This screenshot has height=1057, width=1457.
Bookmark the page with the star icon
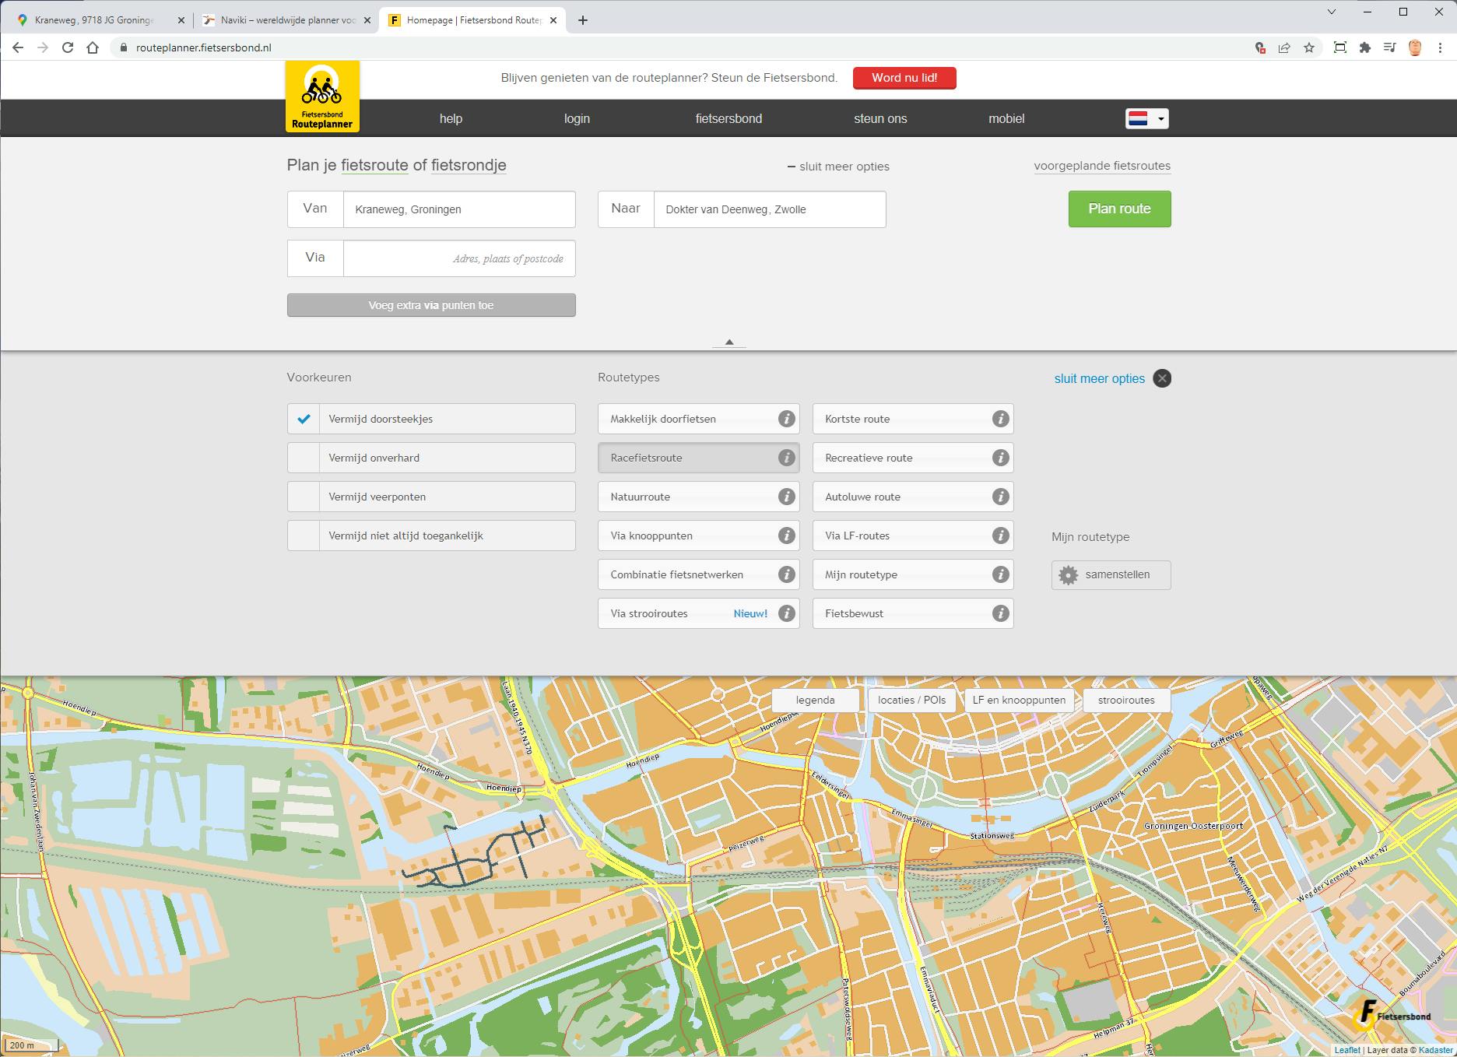click(1308, 47)
